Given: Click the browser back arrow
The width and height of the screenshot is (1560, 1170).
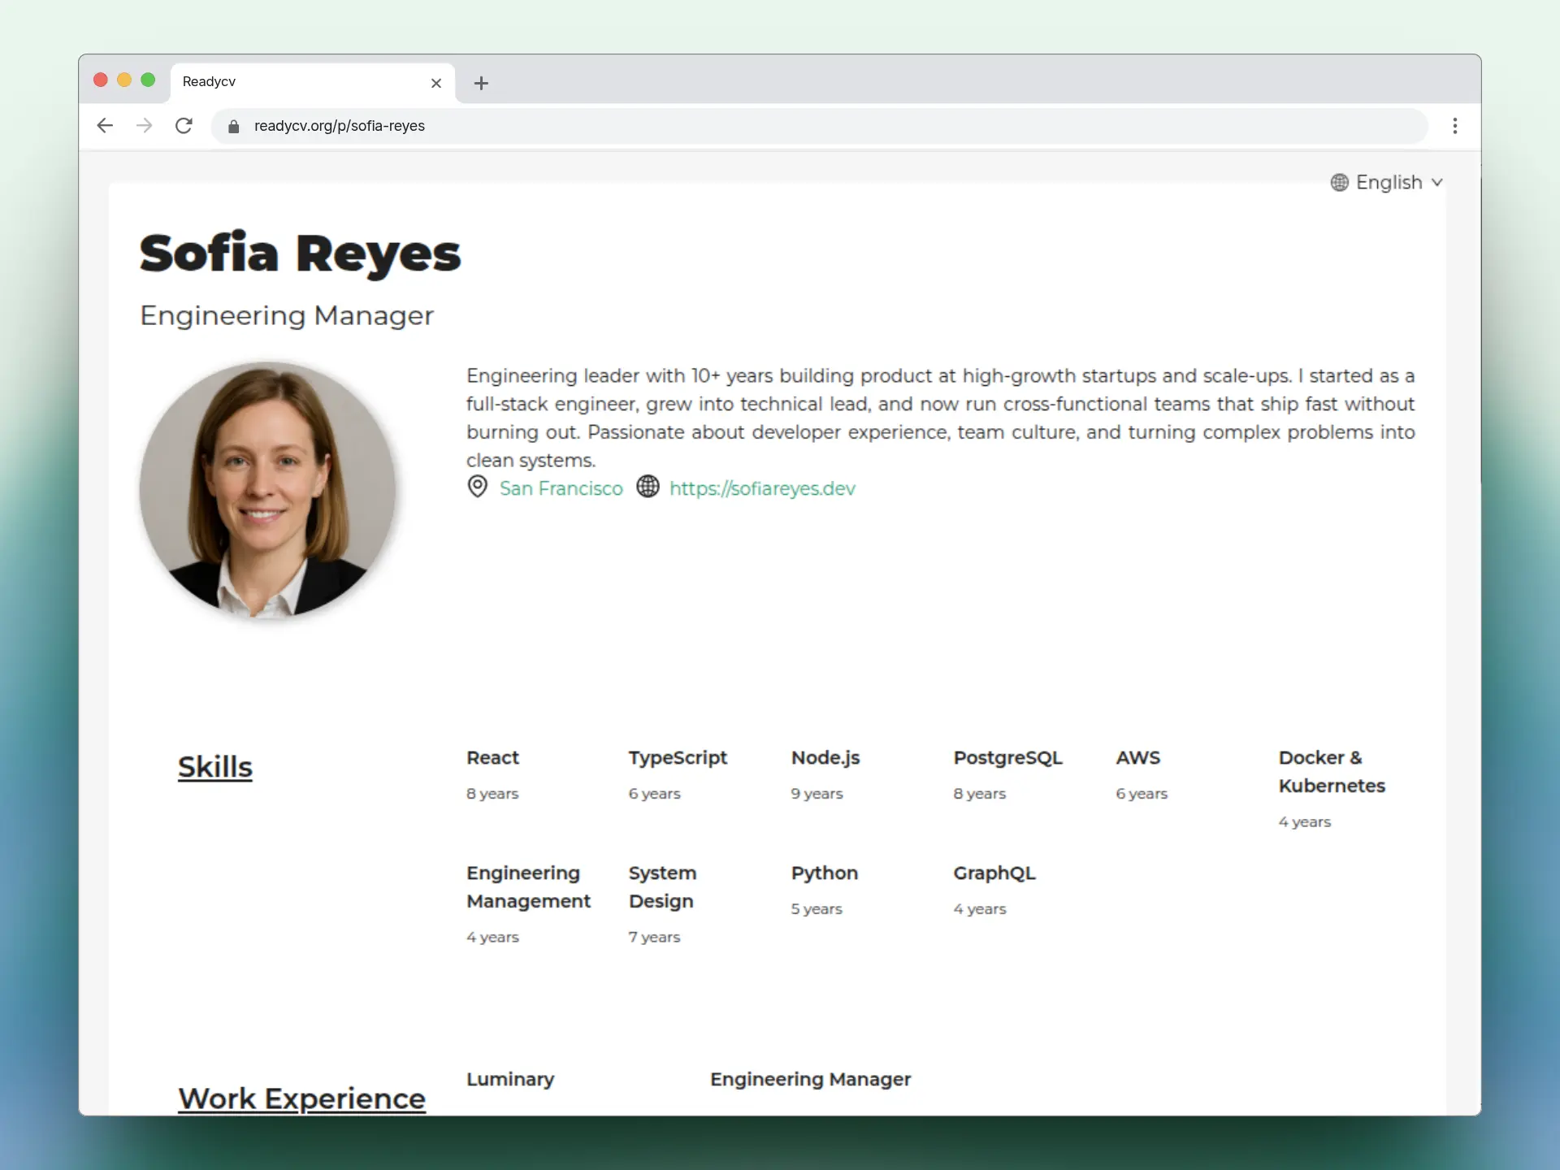Looking at the screenshot, I should (x=105, y=126).
